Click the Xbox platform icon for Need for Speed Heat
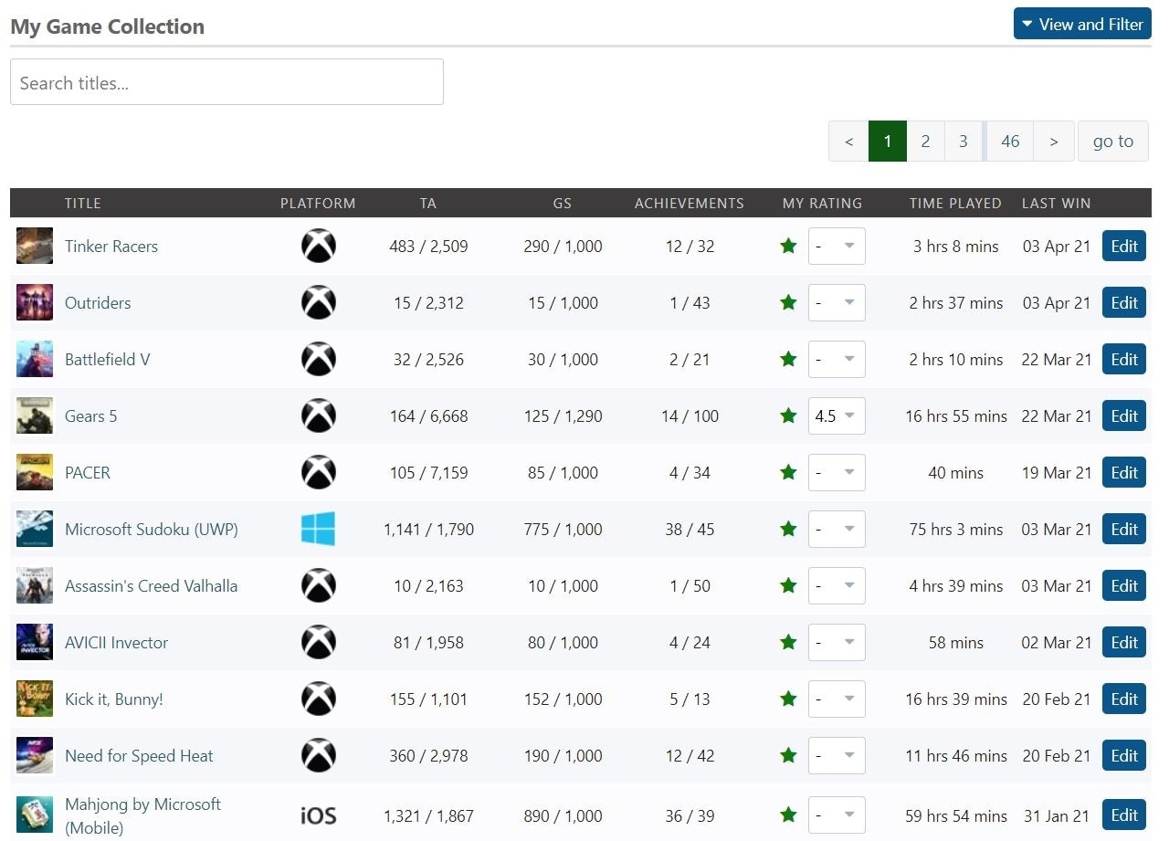Screen dimensions: 1169x841 pyautogui.click(x=318, y=755)
